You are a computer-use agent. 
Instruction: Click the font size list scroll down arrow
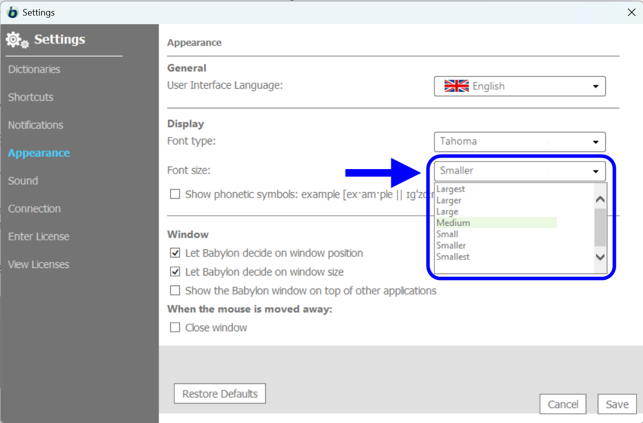(x=600, y=257)
